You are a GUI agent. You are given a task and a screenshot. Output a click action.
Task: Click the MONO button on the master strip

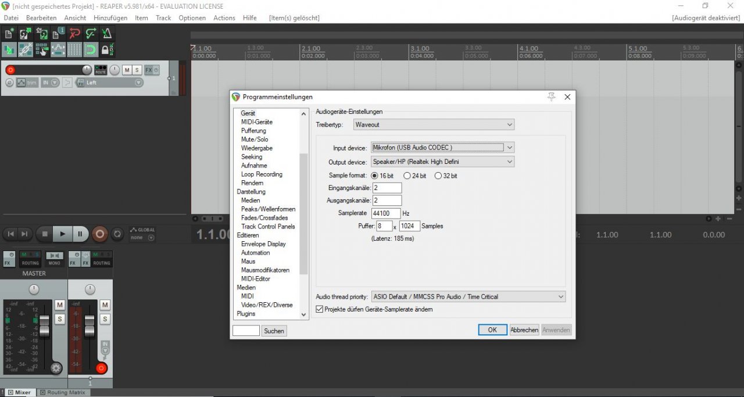55,259
